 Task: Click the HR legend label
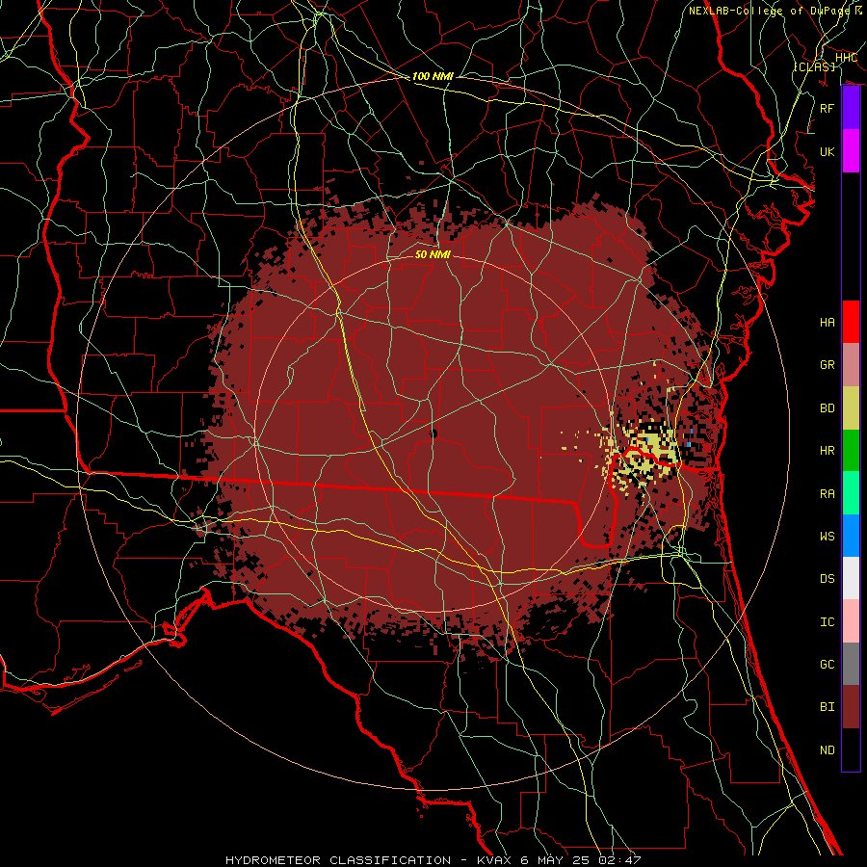[x=827, y=451]
